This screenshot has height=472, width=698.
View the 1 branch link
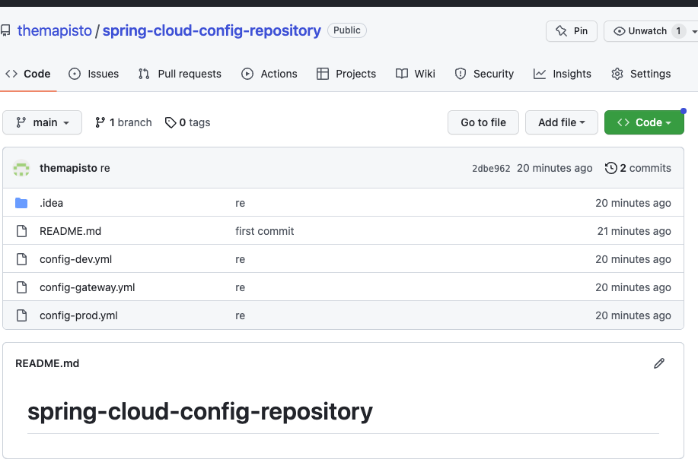click(x=123, y=122)
